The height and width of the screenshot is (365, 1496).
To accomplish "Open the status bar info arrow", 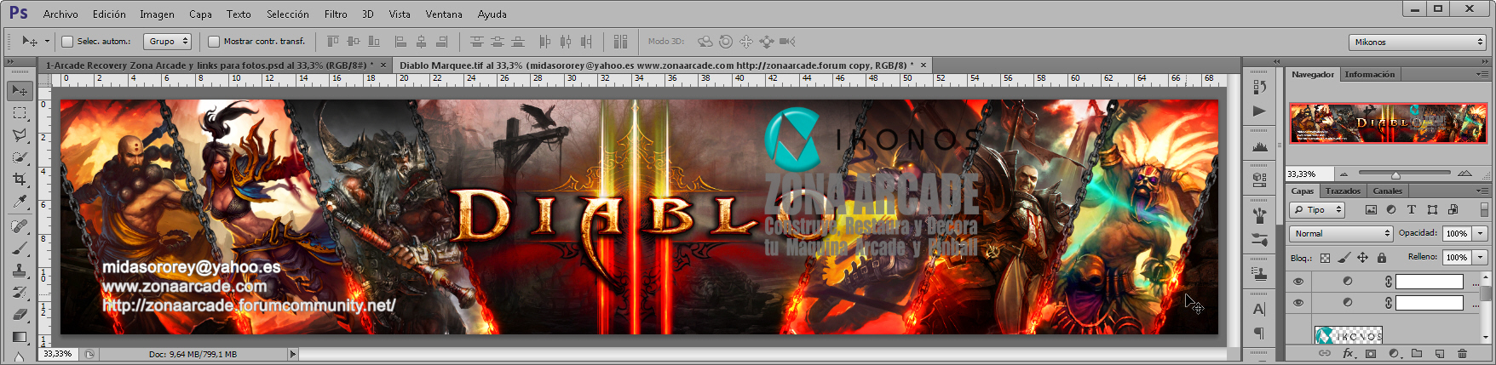I will pyautogui.click(x=293, y=354).
